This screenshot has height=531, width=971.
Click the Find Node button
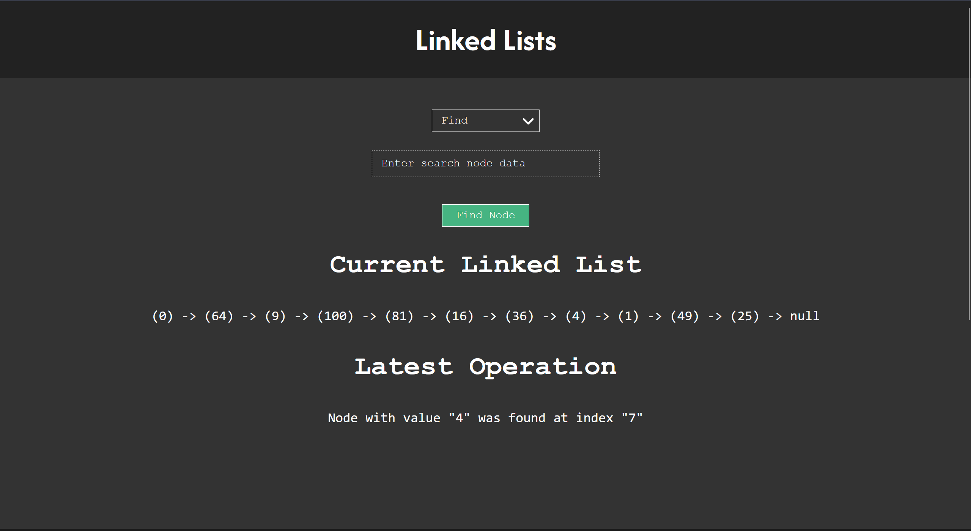(485, 215)
